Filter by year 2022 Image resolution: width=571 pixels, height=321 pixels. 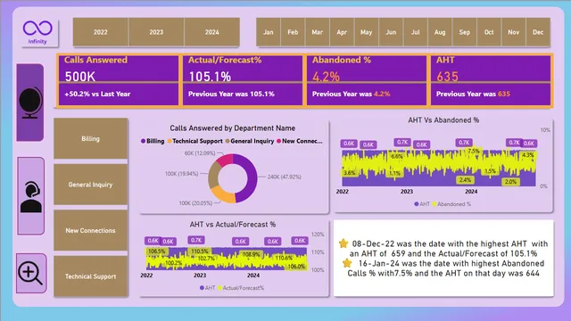point(101,32)
